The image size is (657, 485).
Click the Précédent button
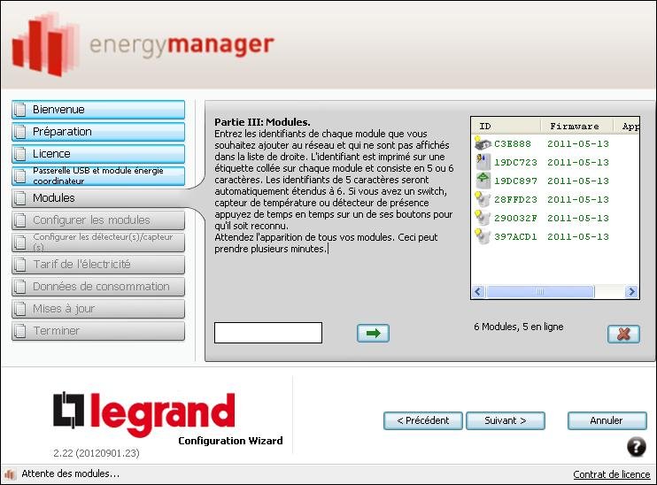pos(423,420)
